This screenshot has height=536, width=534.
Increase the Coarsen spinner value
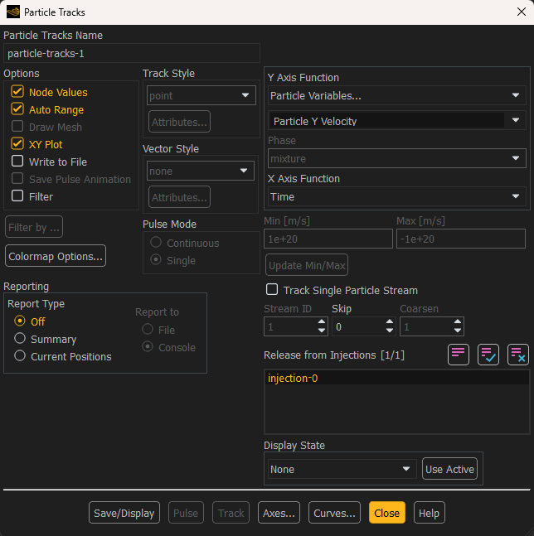(458, 322)
